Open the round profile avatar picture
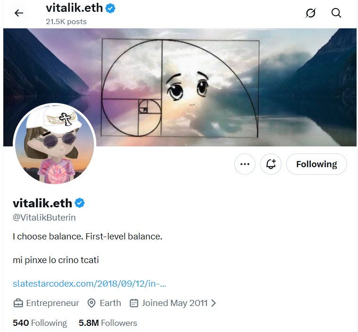The width and height of the screenshot is (358, 332). [x=55, y=144]
